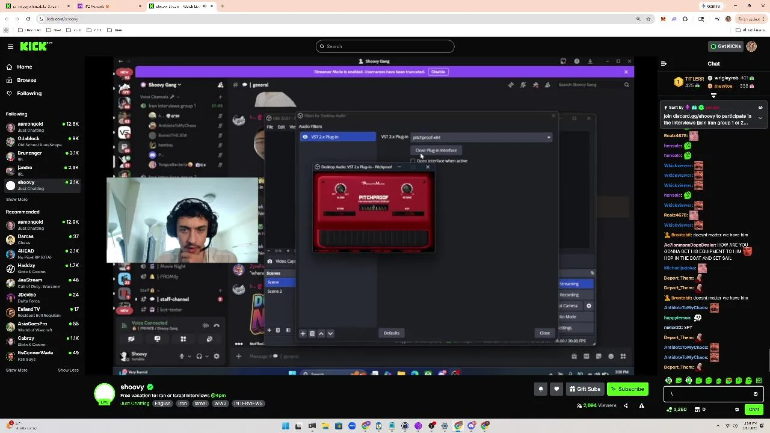Share the stream using share icon
Screen dimensions: 770x433
tap(625, 405)
